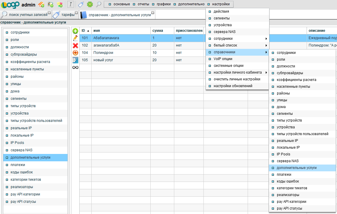The width and height of the screenshot is (337, 214).
Task: Click the infinity symbol icon
Action: click(x=75, y=67)
